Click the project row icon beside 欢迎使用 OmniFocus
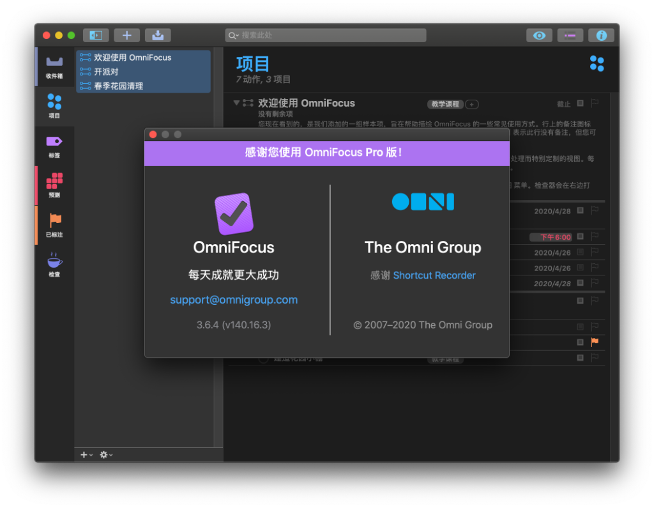The height and width of the screenshot is (508, 654). [248, 103]
